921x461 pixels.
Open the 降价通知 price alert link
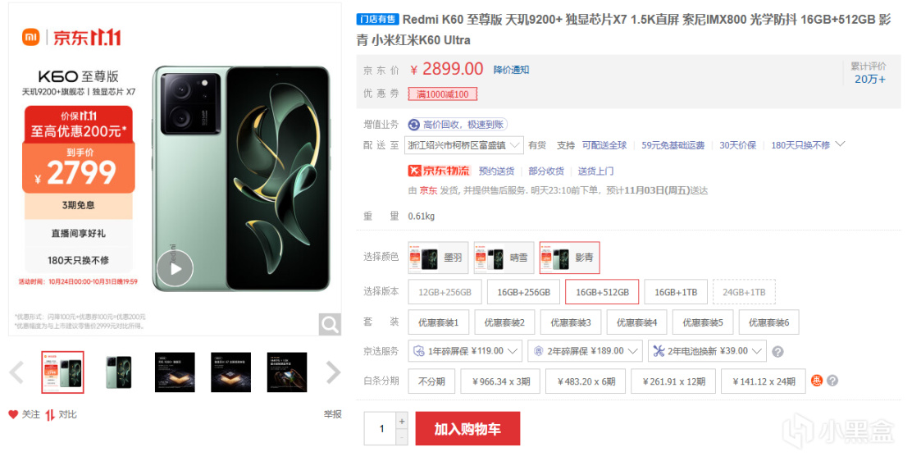click(511, 70)
